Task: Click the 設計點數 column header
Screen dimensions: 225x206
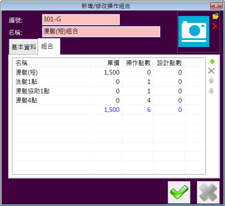Action: (x=169, y=63)
